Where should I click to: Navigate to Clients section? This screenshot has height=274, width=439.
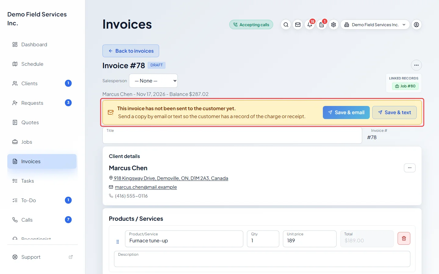42,83
